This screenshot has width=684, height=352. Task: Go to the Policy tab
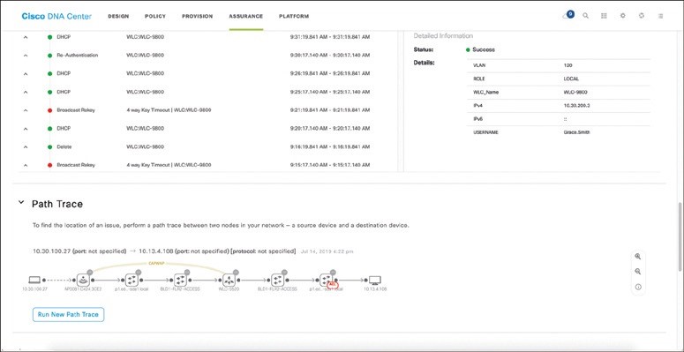coord(155,16)
